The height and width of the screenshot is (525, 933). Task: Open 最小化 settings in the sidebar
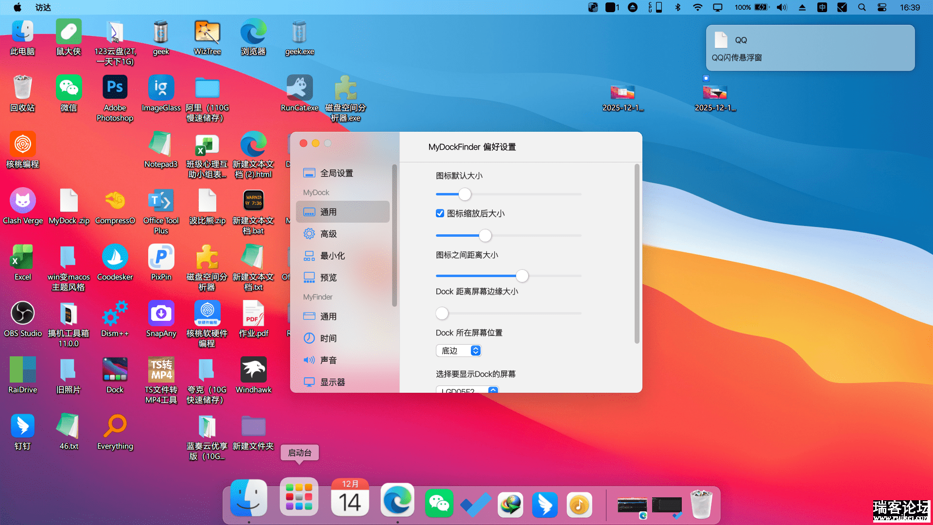click(332, 255)
